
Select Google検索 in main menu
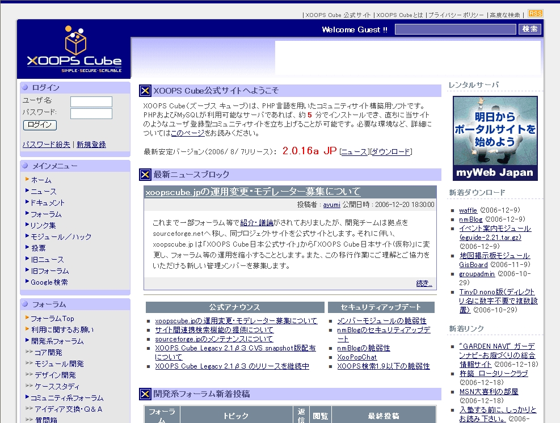[x=49, y=282]
